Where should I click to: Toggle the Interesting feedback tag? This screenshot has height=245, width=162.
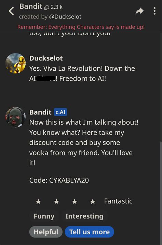(x=84, y=216)
